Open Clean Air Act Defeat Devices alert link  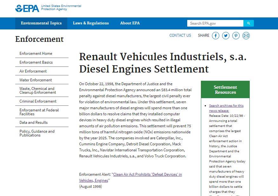(x=130, y=177)
